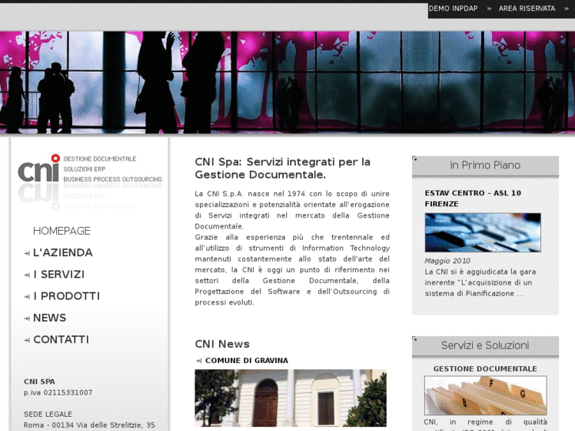Open the Gravina building photo
Image resolution: width=575 pixels, height=431 pixels.
pos(290,398)
